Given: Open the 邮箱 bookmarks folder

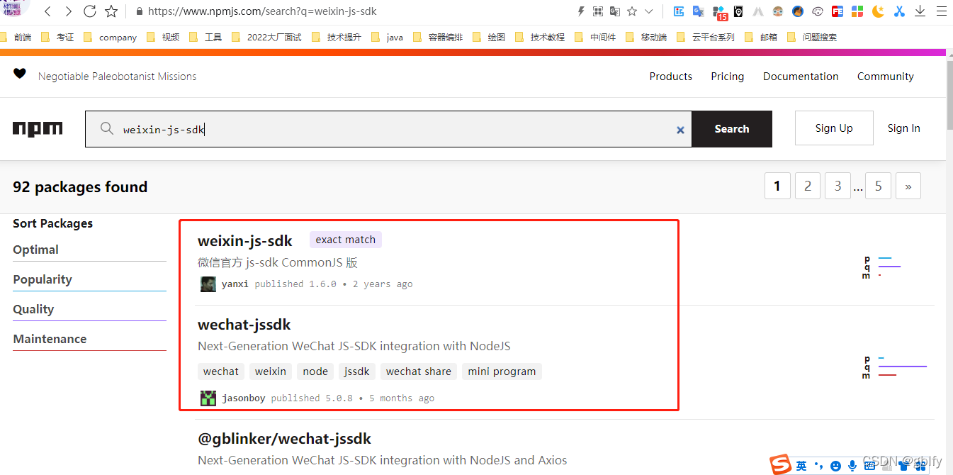Looking at the screenshot, I should [761, 38].
